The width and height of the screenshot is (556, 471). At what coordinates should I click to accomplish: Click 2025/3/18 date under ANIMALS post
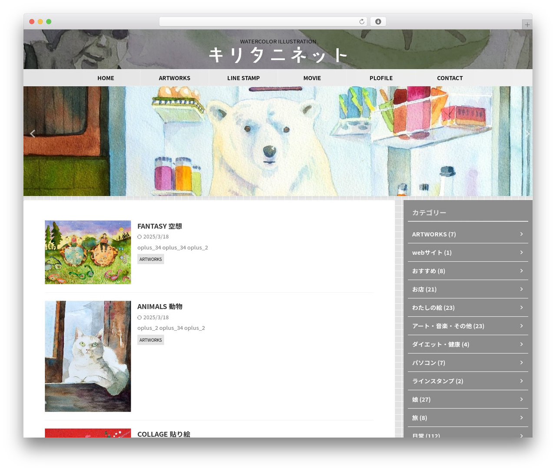click(156, 318)
